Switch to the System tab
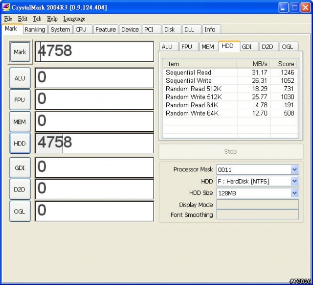This screenshot has height=285, width=313. 60,29
